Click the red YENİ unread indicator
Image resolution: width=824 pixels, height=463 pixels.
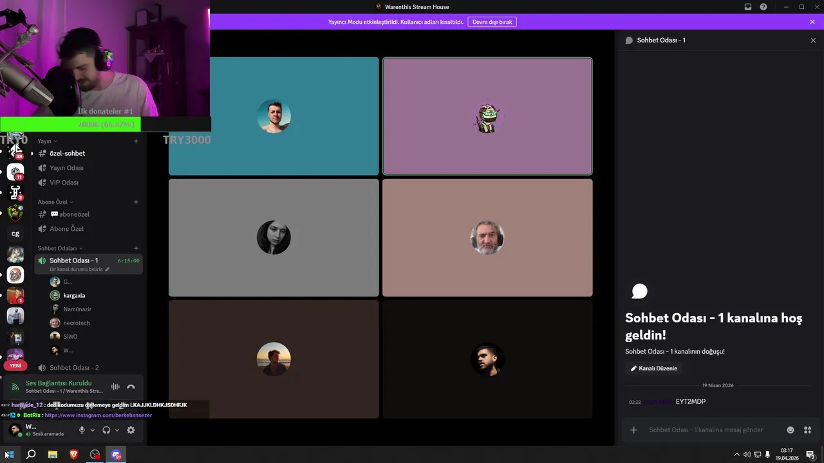15,365
